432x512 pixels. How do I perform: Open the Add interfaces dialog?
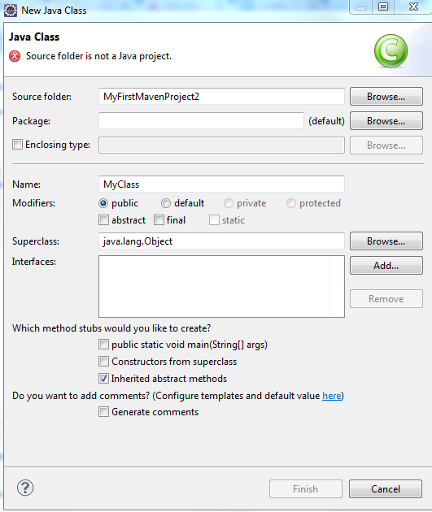(386, 266)
